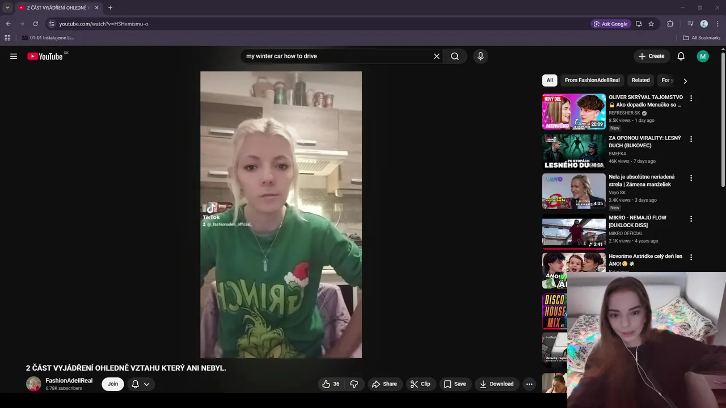This screenshot has height=408, width=726.
Task: Toggle channel notification bell next to Join
Action: (135, 384)
